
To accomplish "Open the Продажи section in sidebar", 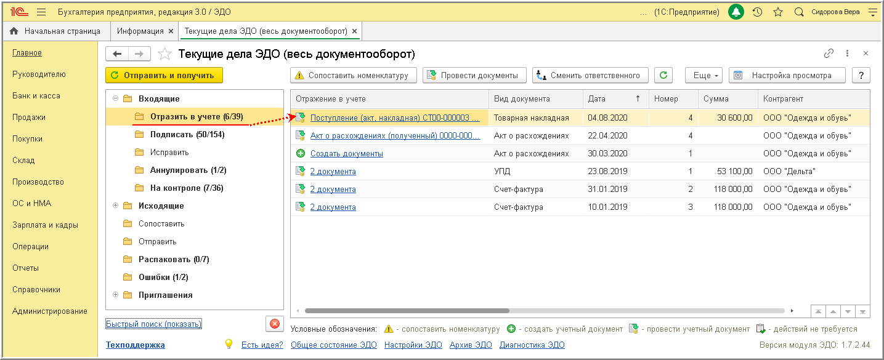I will [29, 117].
